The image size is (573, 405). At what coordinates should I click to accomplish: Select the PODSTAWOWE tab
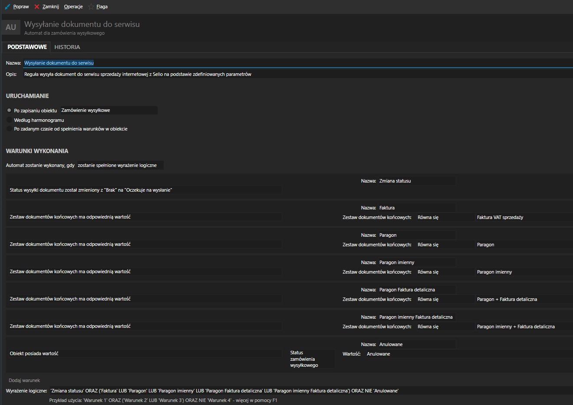click(x=27, y=47)
